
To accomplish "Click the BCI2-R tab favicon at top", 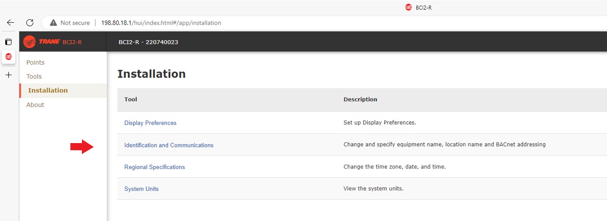I will (408, 7).
